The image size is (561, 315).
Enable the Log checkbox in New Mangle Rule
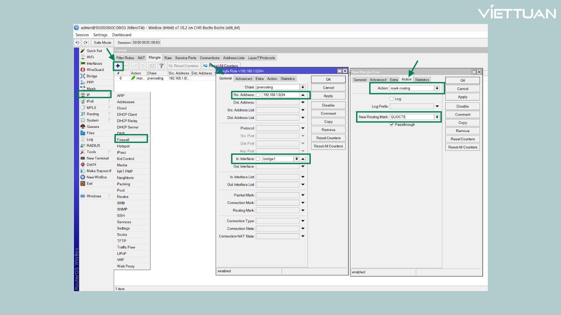[x=392, y=99]
